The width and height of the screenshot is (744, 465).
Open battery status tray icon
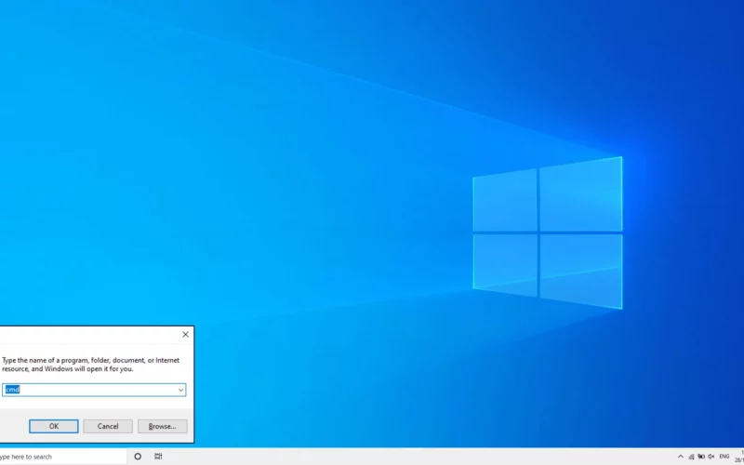coord(701,457)
